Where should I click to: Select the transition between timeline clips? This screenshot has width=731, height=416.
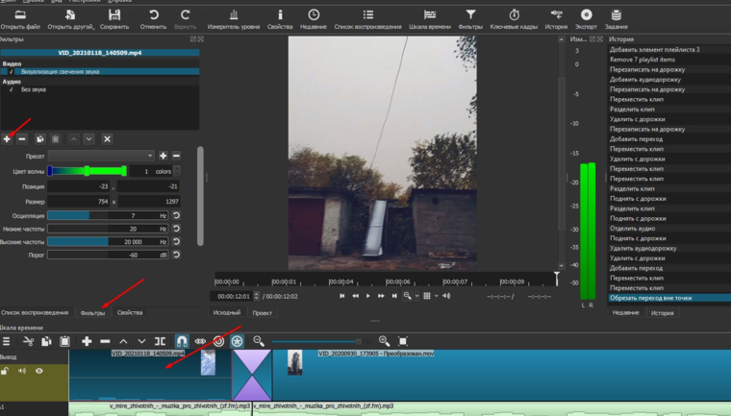(254, 375)
